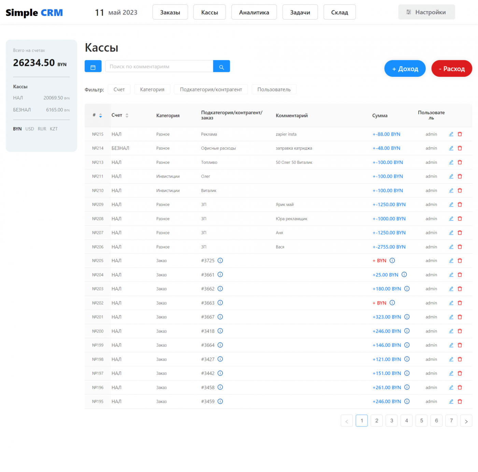The width and height of the screenshot is (478, 472).
Task: Click БЕЗНАЛ account balance in sidebar
Action: 41,110
